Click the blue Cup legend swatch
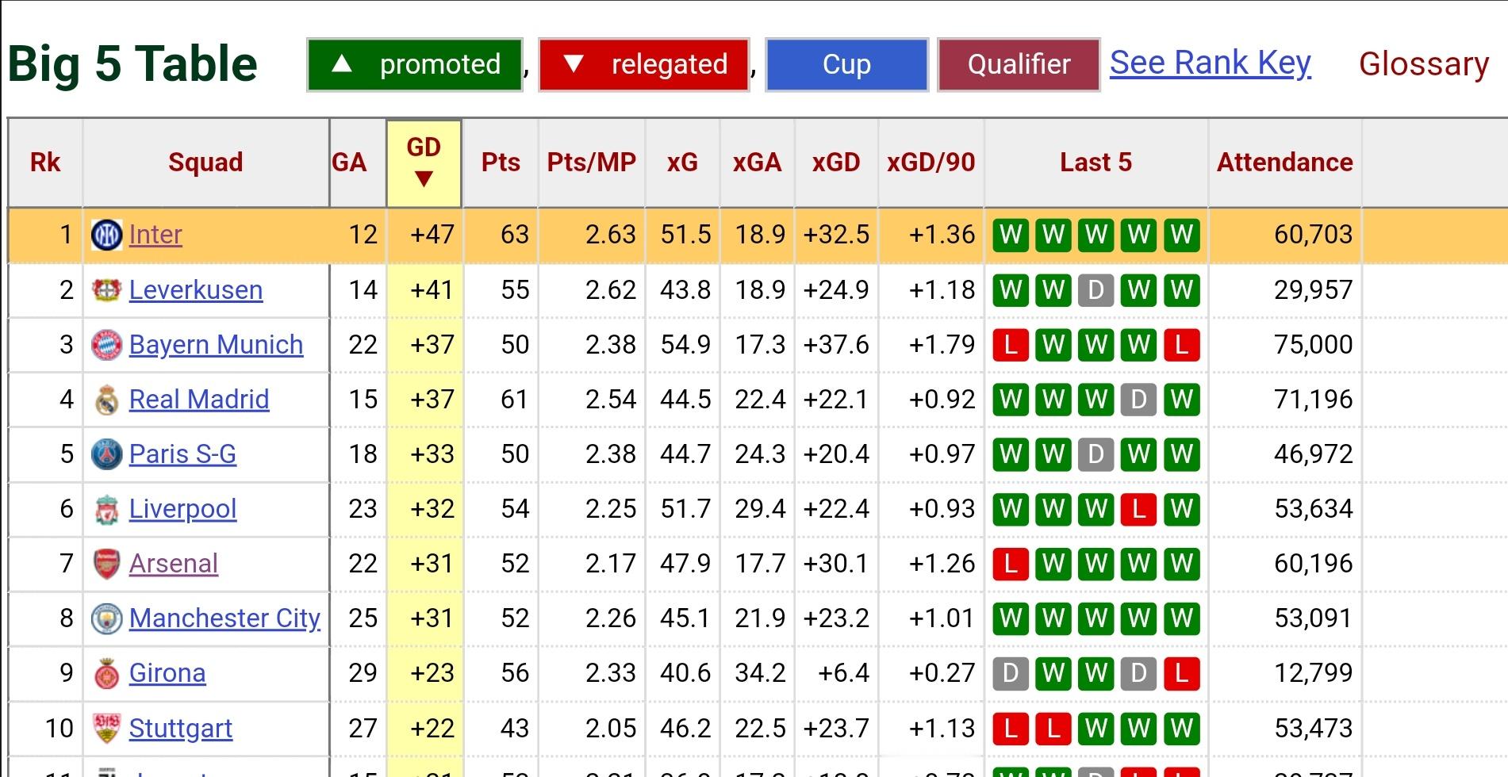1508x777 pixels. tap(846, 64)
